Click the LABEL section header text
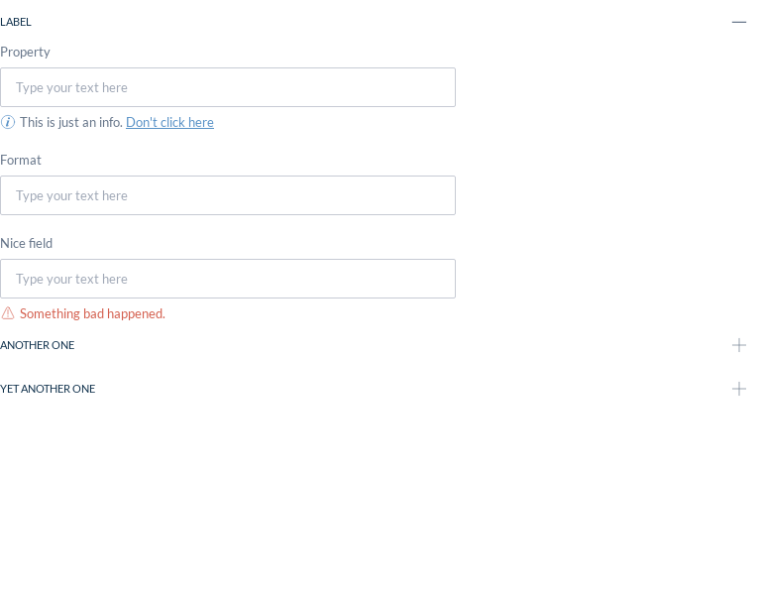This screenshot has height=595, width=761. (16, 22)
